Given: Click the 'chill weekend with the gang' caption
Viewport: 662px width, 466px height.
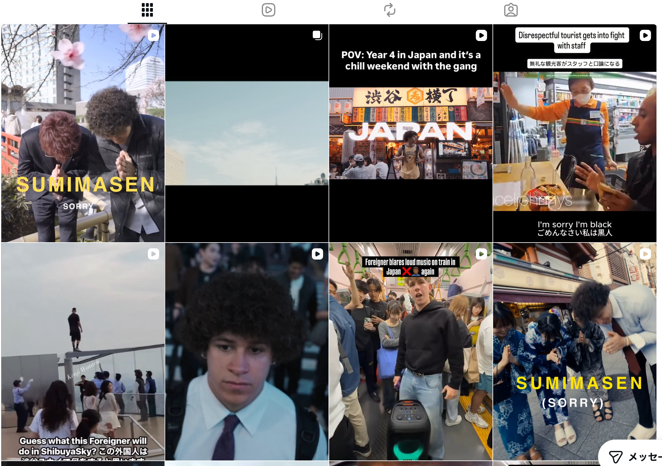Looking at the screenshot, I should [411, 66].
